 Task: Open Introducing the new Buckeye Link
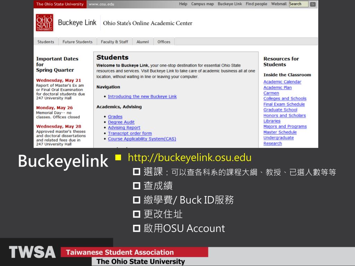pos(142,96)
